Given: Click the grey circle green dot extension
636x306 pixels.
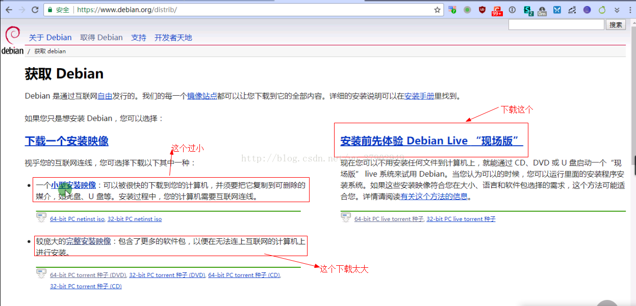Looking at the screenshot, I should pos(467,10).
